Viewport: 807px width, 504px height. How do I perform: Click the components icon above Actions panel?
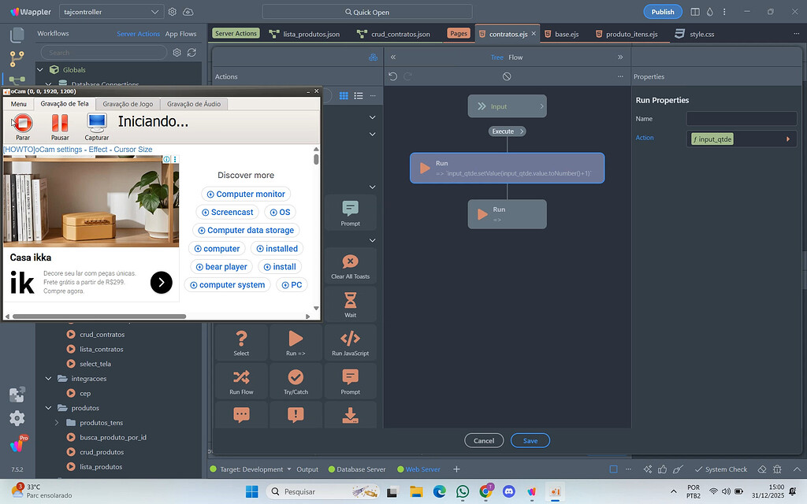(373, 57)
